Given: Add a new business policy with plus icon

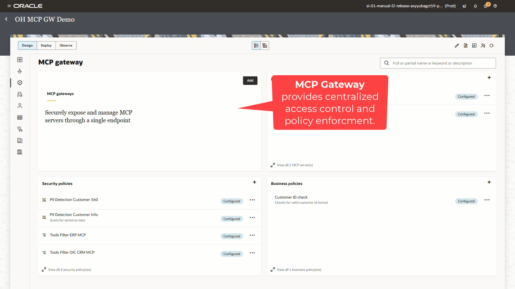Looking at the screenshot, I should [489, 182].
